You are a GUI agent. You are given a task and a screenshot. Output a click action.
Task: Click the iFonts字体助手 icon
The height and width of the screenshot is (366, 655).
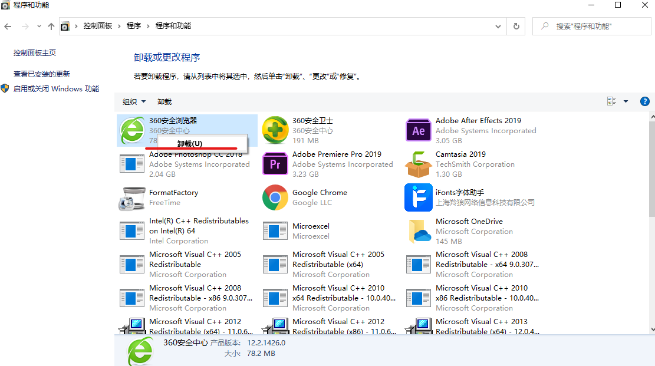click(x=418, y=197)
